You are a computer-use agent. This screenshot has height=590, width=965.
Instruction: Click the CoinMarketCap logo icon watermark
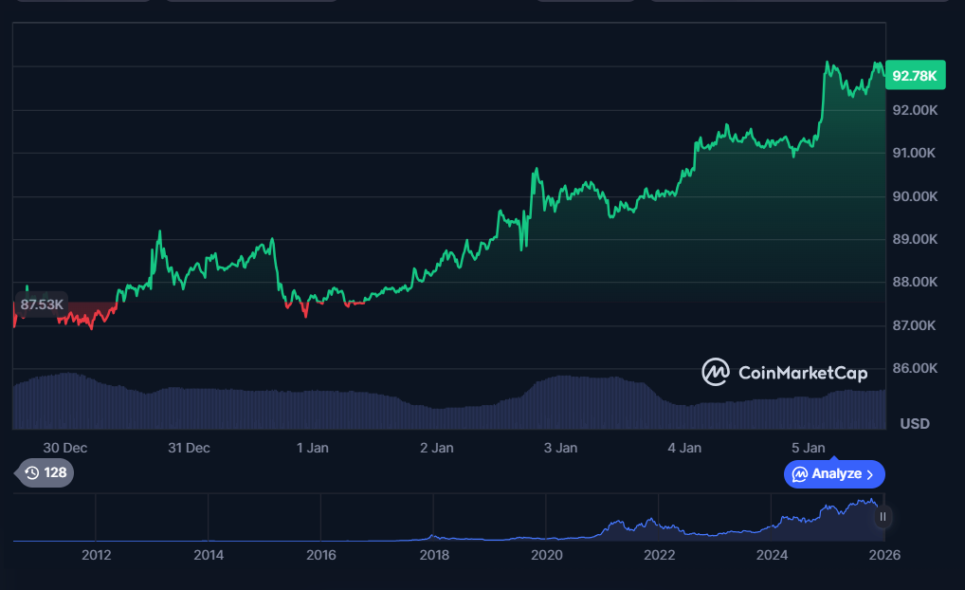pos(716,372)
